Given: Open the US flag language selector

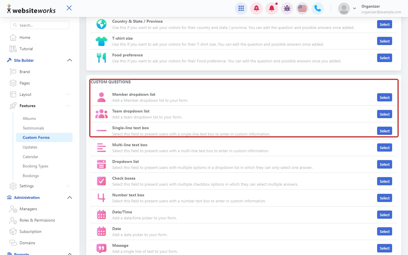Looking at the screenshot, I should [302, 8].
